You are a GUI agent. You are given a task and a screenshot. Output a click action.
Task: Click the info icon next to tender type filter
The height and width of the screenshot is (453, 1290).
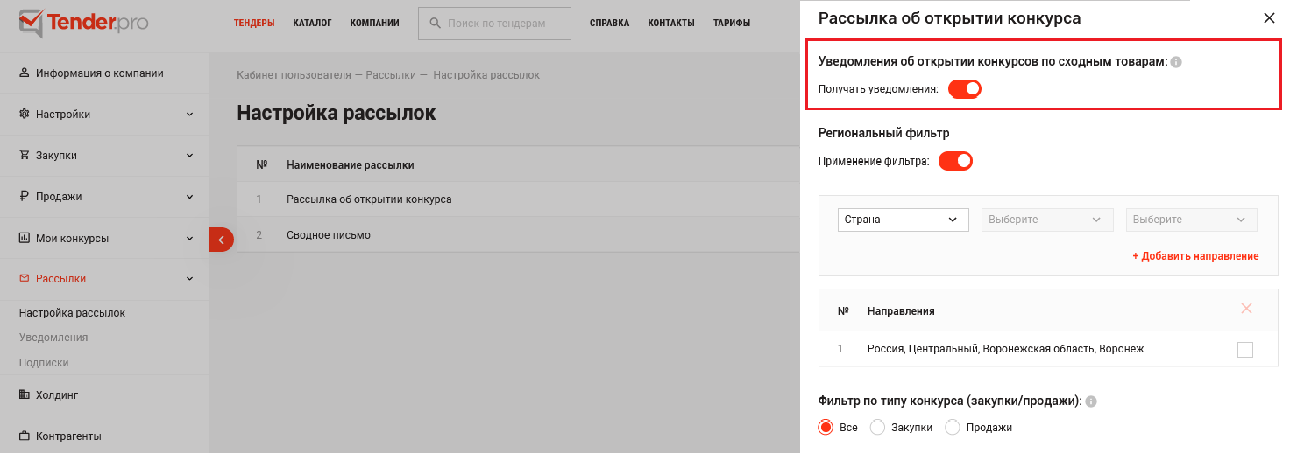click(1091, 401)
